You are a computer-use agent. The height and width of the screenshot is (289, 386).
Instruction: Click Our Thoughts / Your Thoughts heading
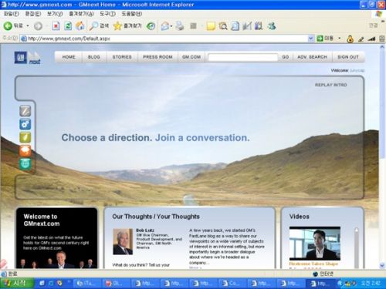[x=156, y=217]
